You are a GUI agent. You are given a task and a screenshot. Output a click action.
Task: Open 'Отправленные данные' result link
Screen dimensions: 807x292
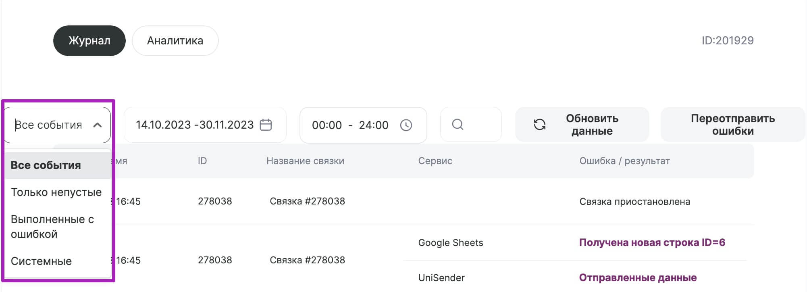(638, 277)
